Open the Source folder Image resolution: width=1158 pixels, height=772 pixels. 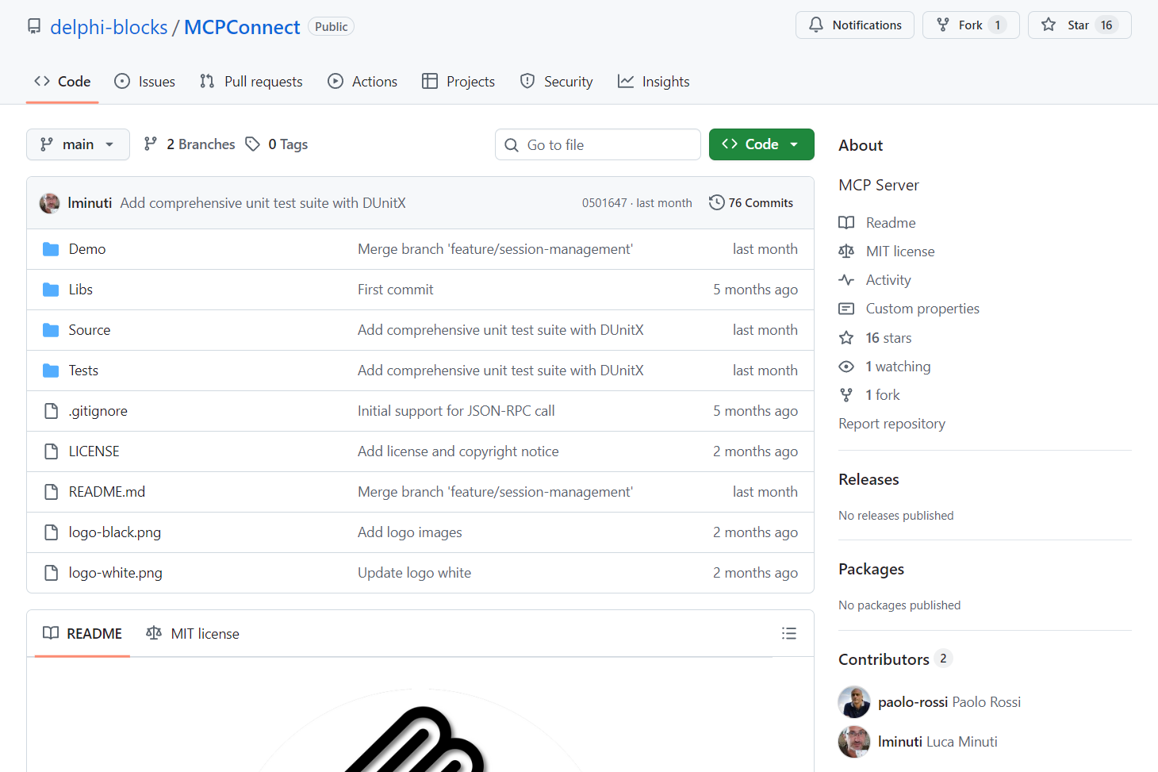(90, 330)
